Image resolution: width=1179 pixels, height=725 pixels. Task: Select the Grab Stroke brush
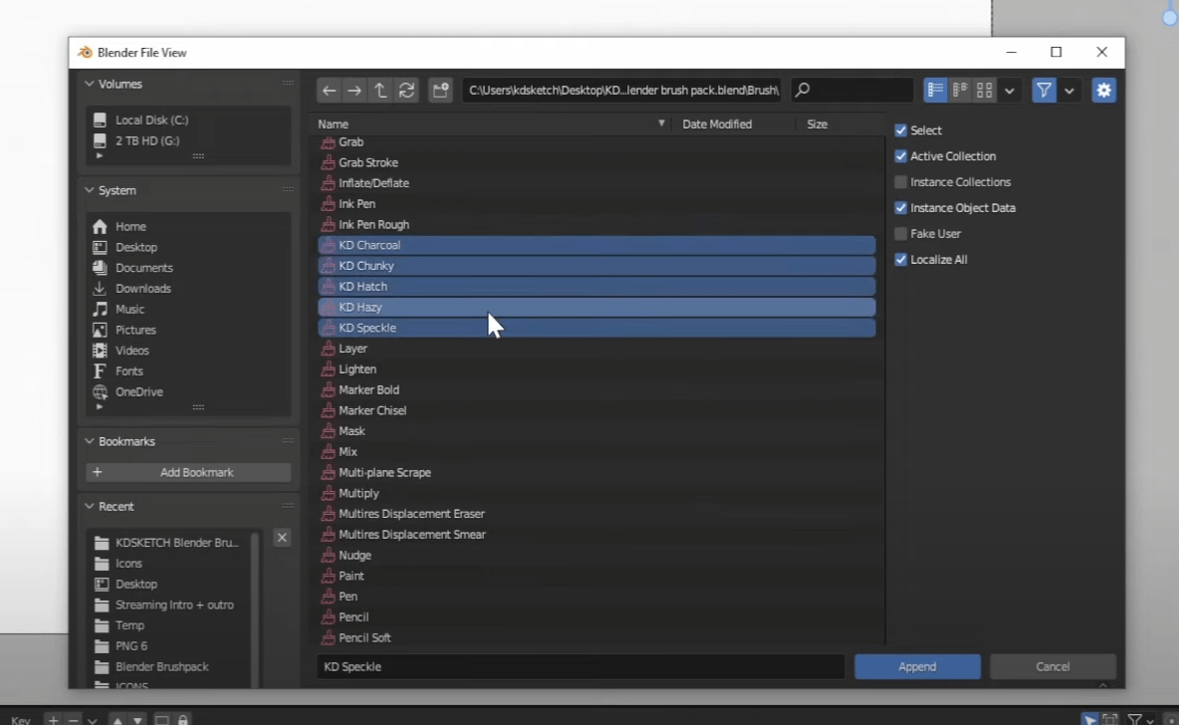click(x=596, y=162)
